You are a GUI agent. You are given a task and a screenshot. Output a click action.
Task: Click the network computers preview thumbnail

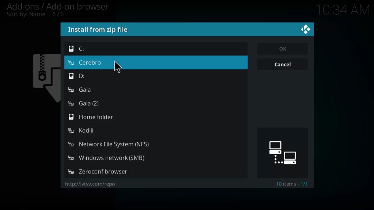[283, 153]
